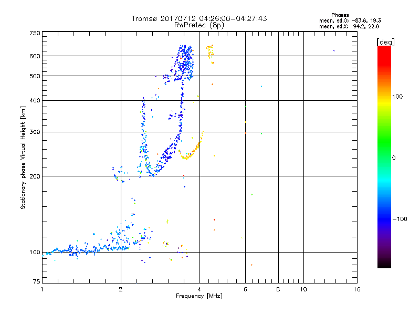Click the colorbar label "100"
Screen dimensions: 420x315
397,97
